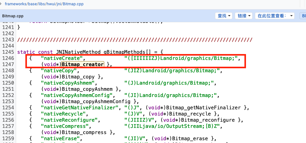Select the "nativeCopyAshmemConfig" string

pos(77,95)
